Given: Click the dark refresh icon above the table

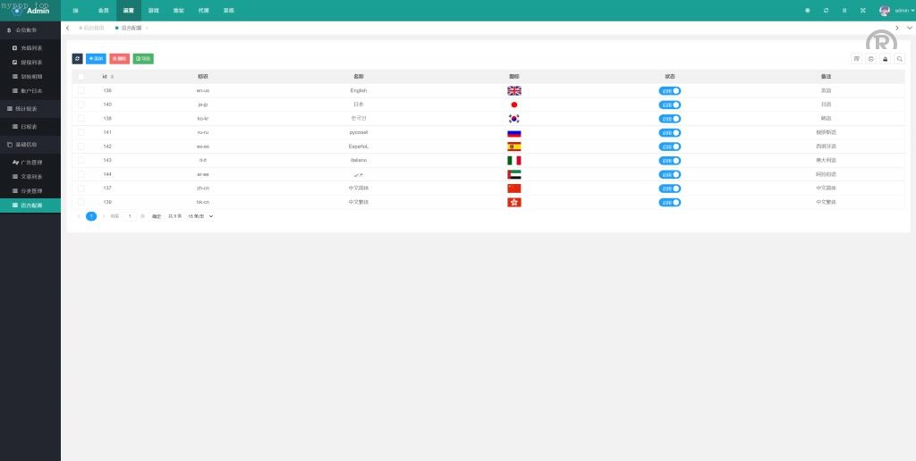Looking at the screenshot, I should pos(77,58).
